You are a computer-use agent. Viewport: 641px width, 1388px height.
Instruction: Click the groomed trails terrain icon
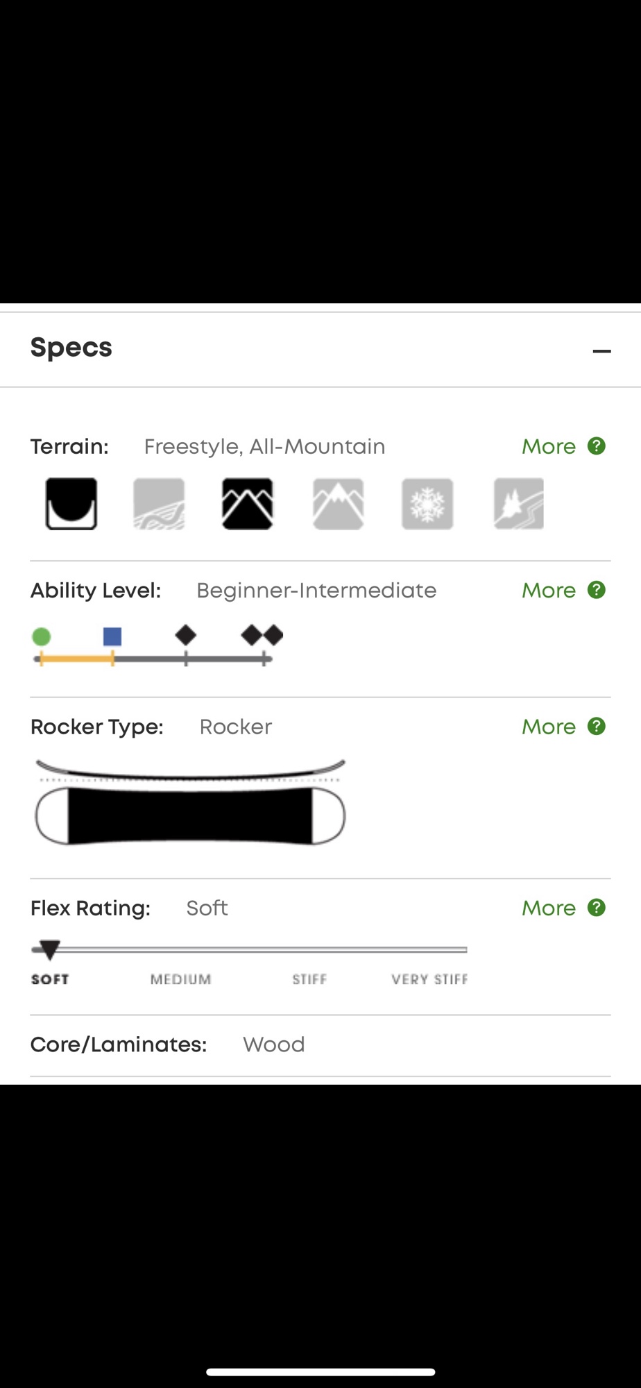point(160,505)
